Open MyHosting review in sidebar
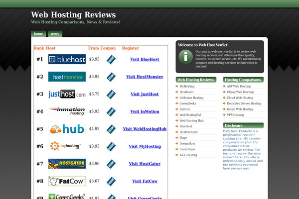 [187, 86]
